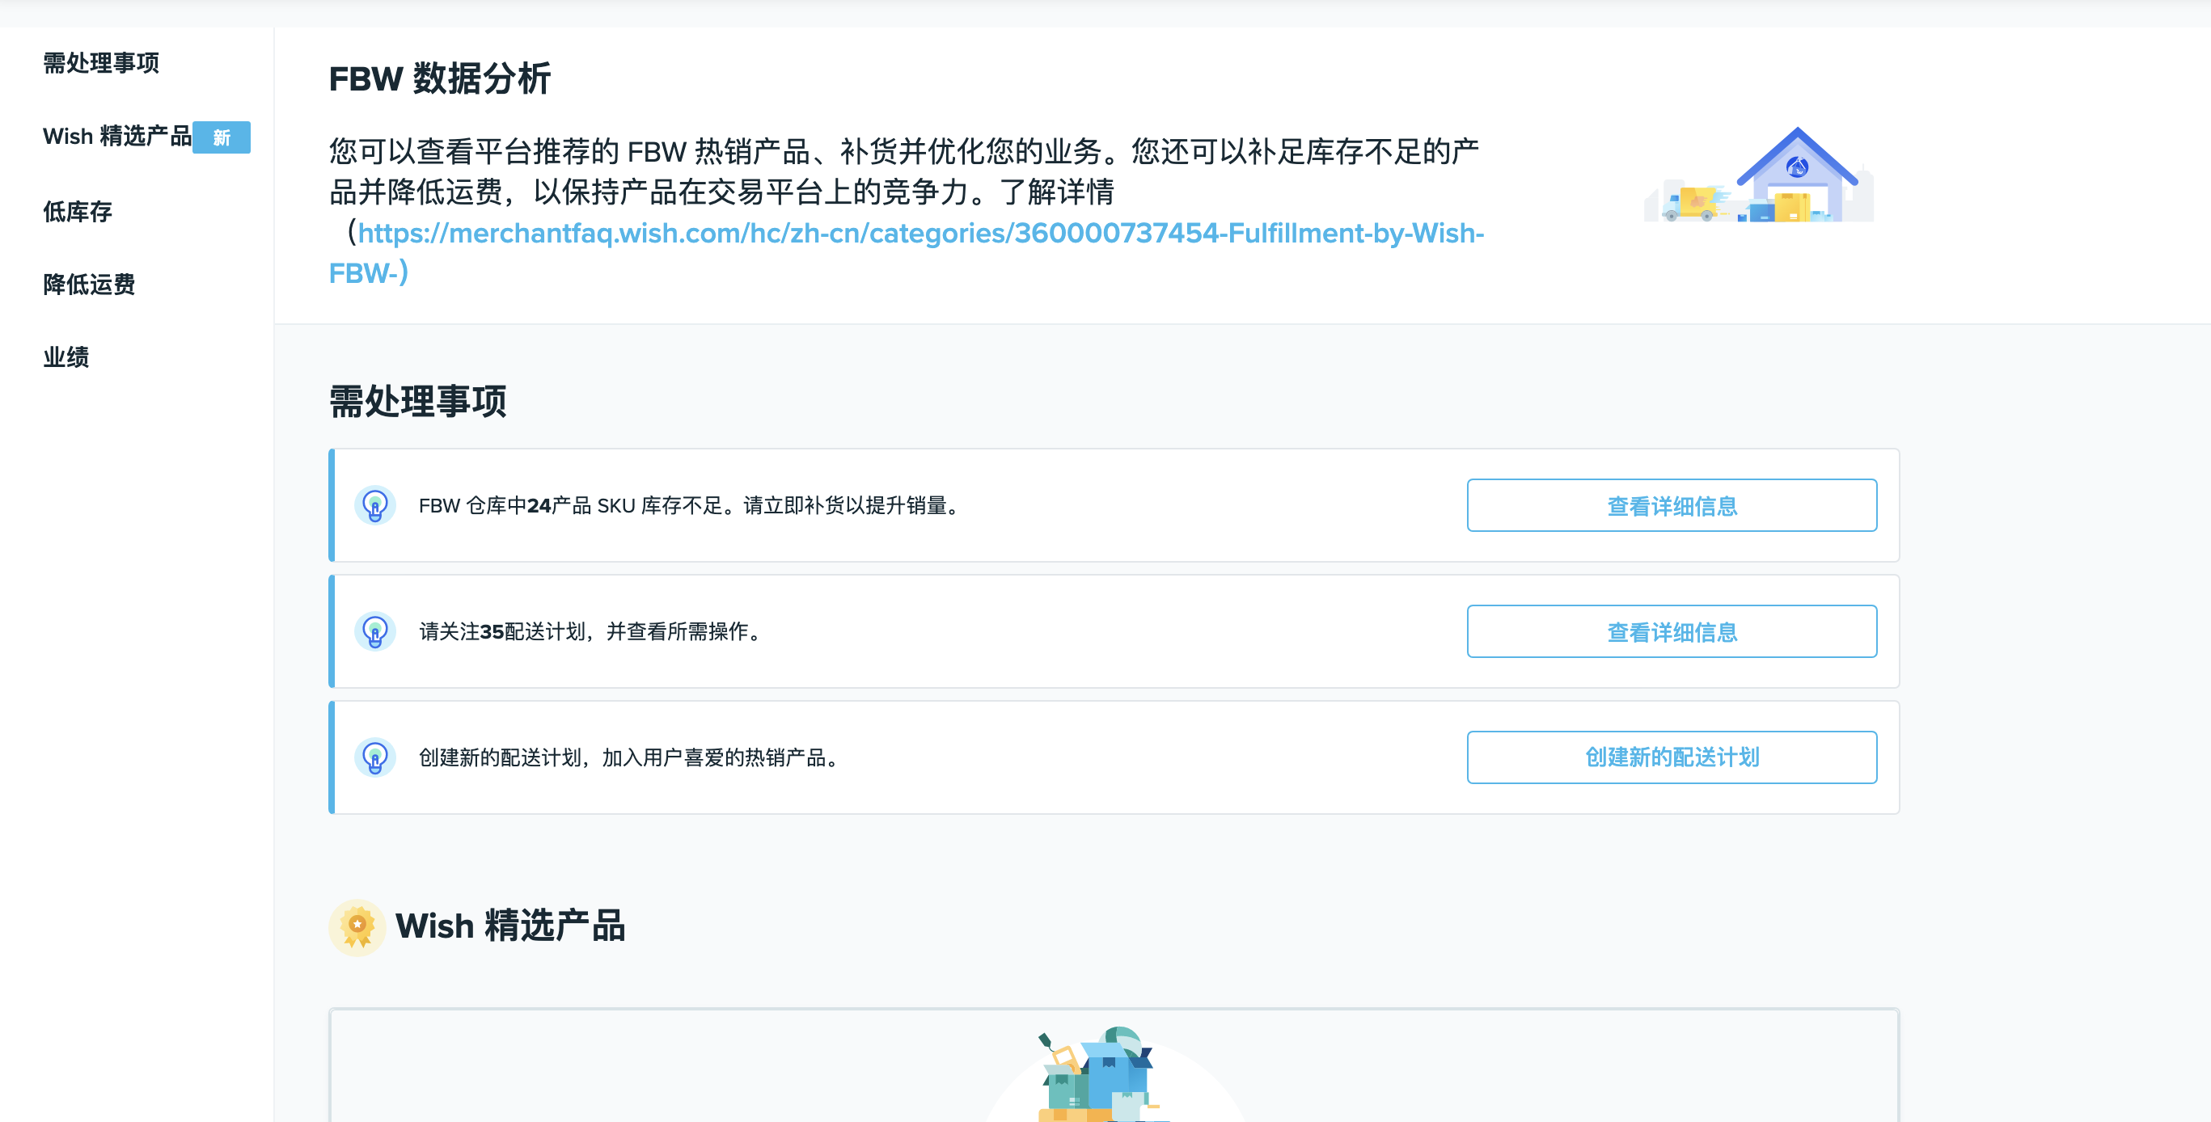2211x1122 pixels.
Task: Click the Wish 精选产品 medal icon
Action: pos(358,927)
